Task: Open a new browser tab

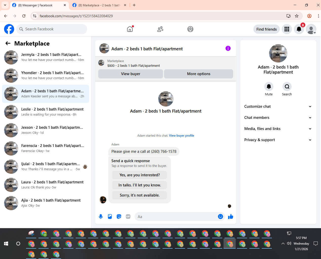Action: [x=134, y=5]
